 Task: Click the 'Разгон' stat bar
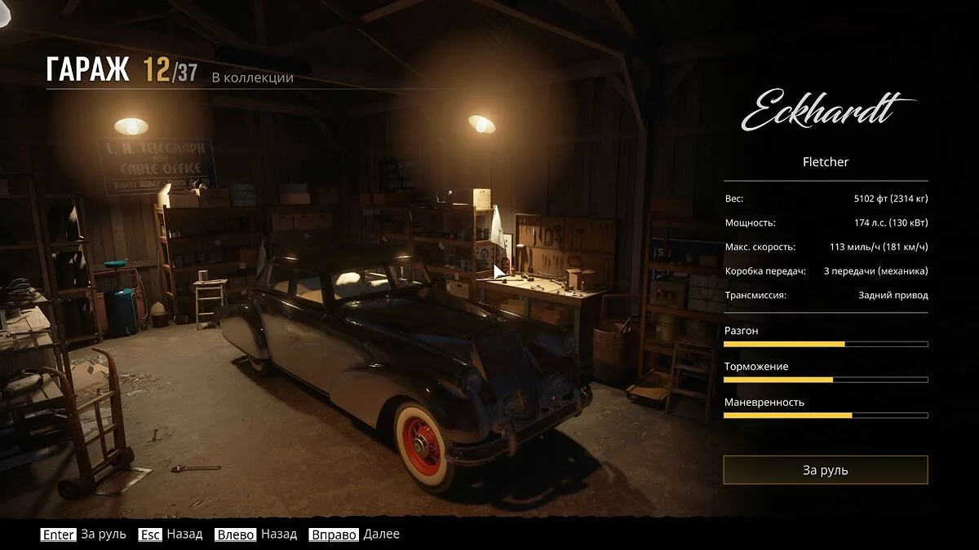tap(826, 345)
